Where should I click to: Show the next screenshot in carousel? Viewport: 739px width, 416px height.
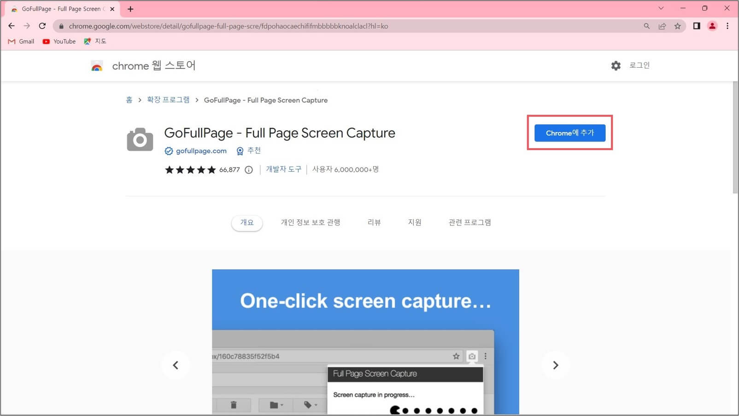pos(556,365)
